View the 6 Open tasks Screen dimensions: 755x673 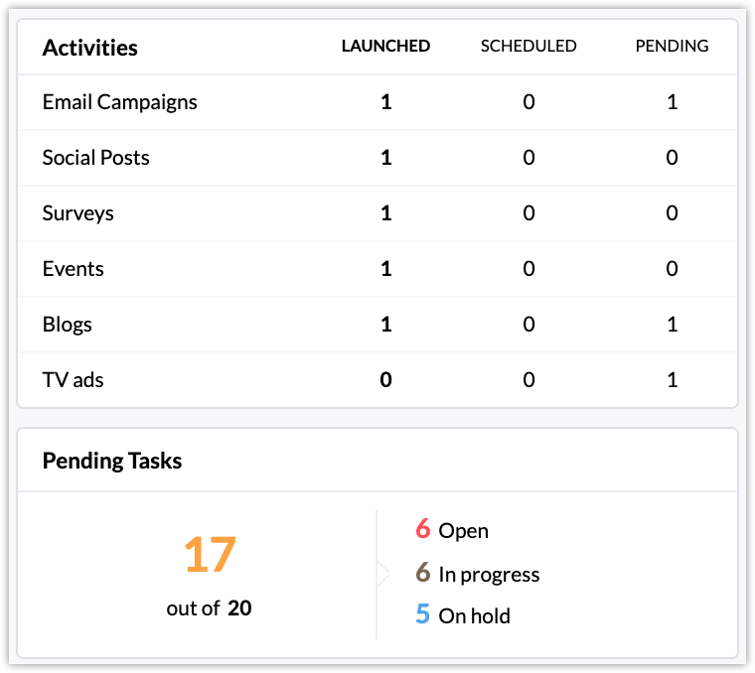click(453, 531)
